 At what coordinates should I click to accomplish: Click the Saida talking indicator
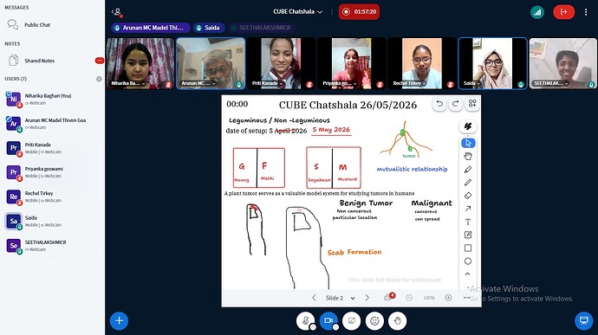(x=209, y=28)
